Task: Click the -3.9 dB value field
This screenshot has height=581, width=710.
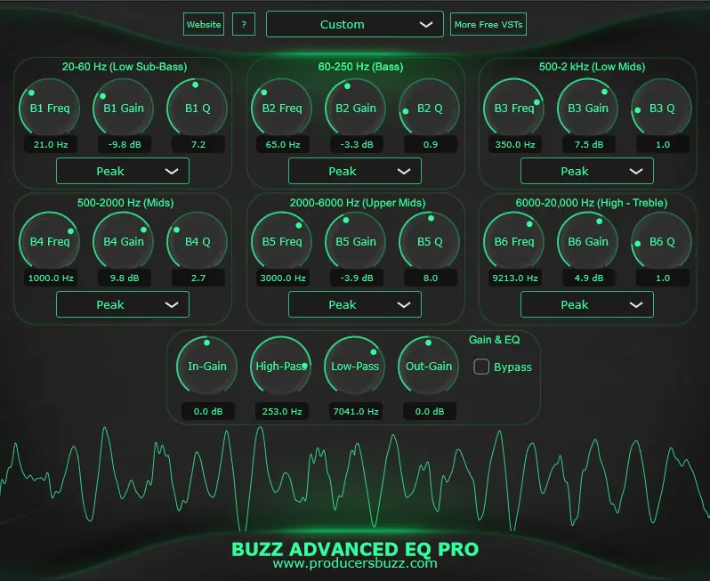Action: [357, 278]
